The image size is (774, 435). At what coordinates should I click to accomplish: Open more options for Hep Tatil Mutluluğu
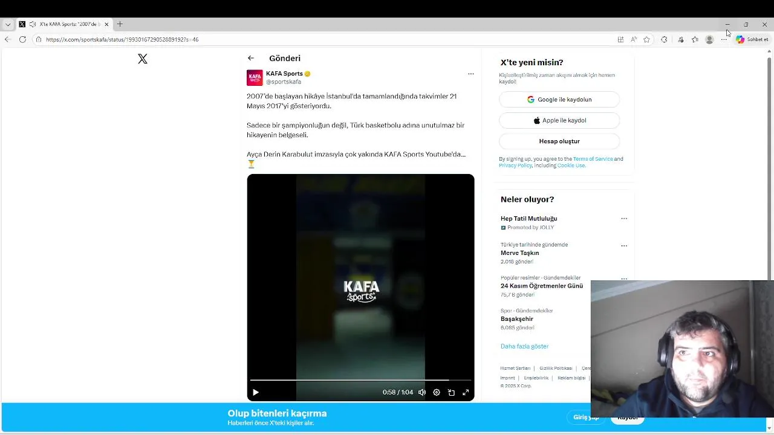624,219
